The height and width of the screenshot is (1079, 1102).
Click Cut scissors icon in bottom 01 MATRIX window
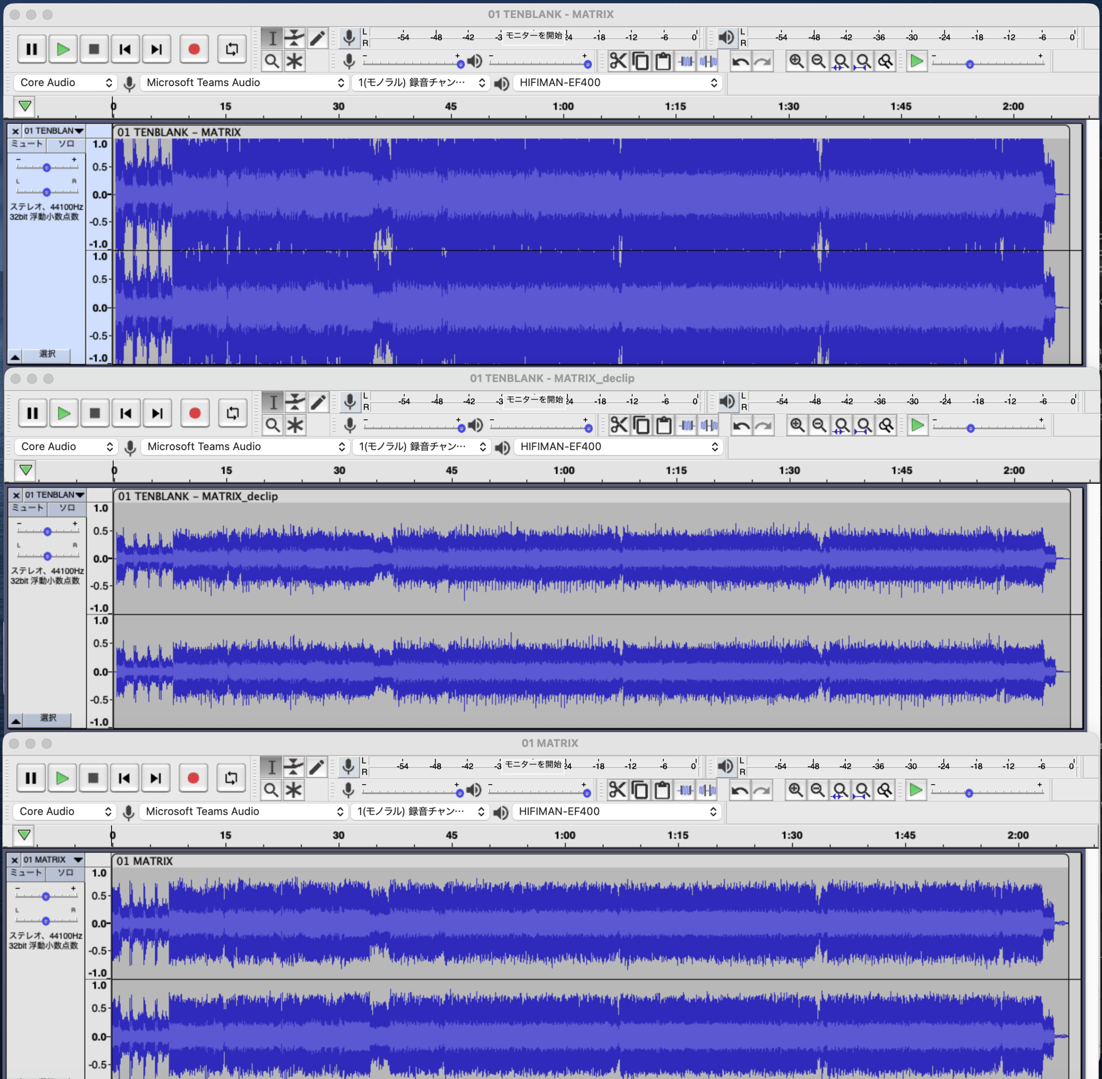point(617,789)
